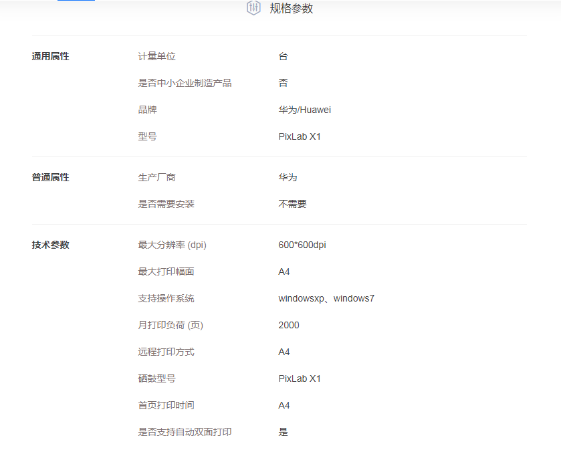
Task: Click the 最大分辨率 (dpi) label
Action: click(172, 245)
